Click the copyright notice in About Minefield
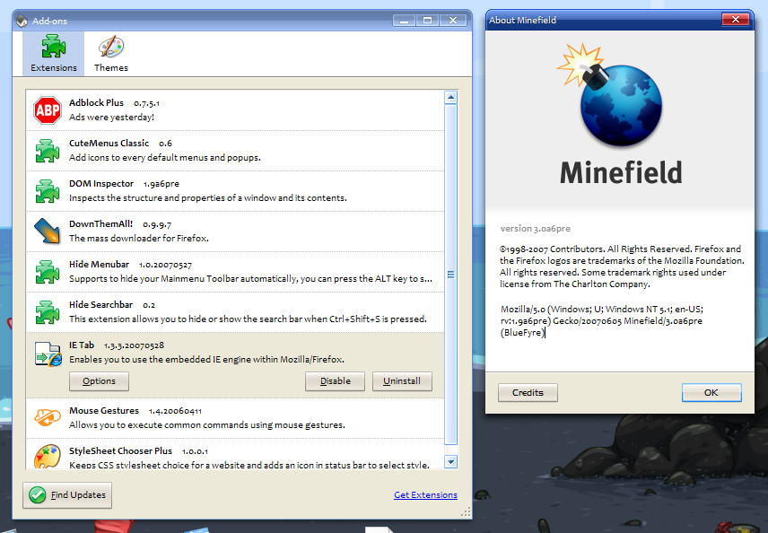The image size is (768, 533). (622, 266)
